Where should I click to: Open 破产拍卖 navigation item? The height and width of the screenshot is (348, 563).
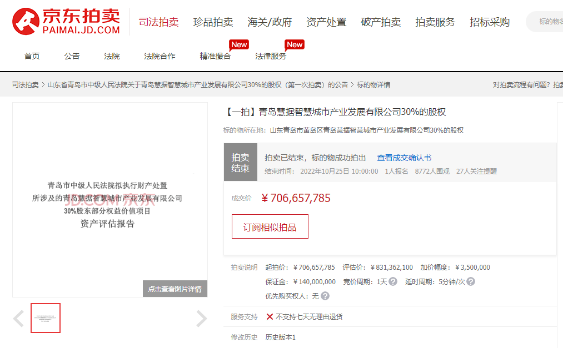point(381,22)
